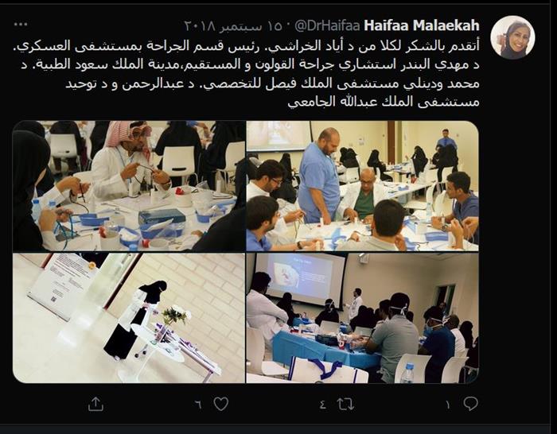Open bottom-right photo of lecture room
This screenshot has height=434, width=557.
[x=362, y=318]
